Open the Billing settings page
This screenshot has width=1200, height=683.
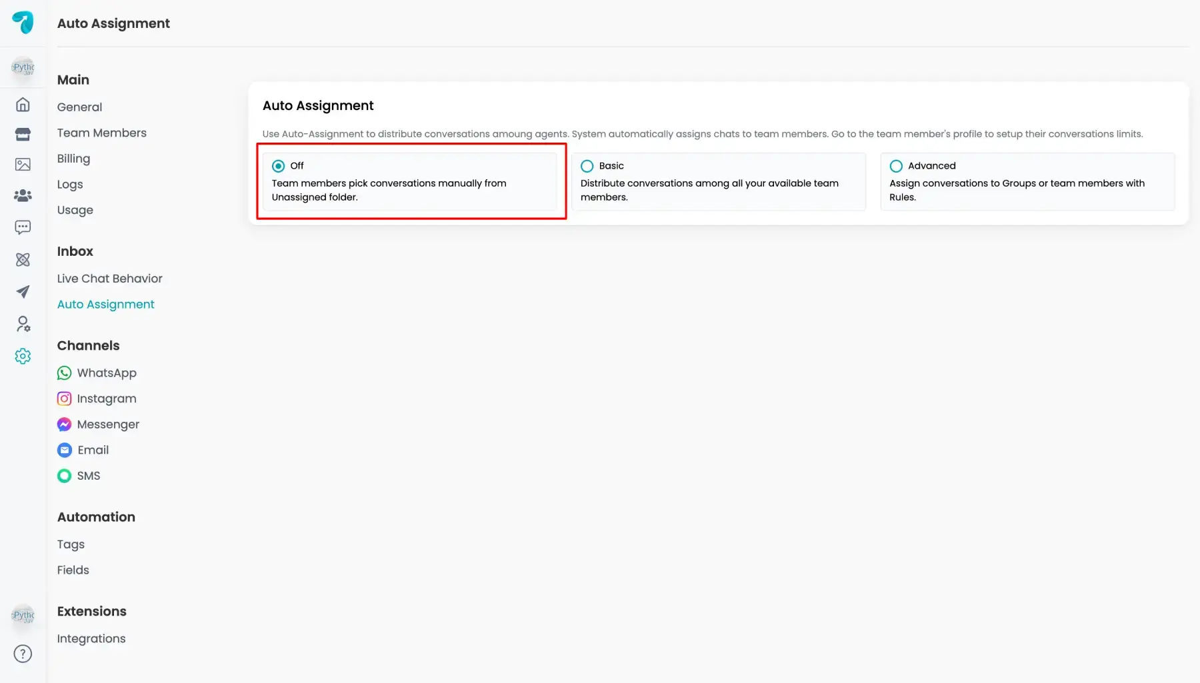73,159
